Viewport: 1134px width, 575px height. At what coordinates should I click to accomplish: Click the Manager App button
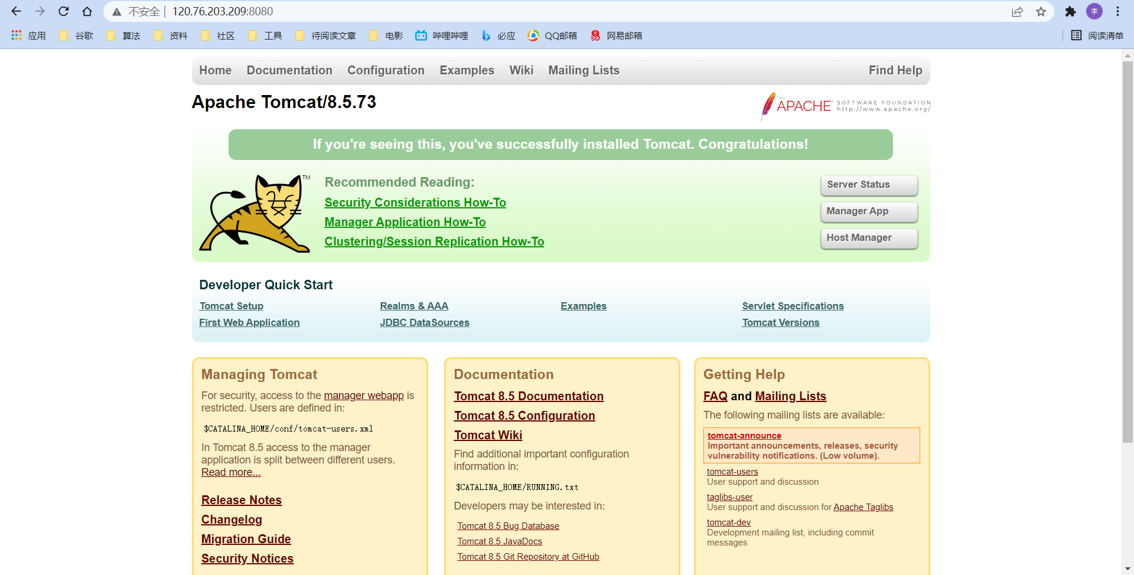869,211
